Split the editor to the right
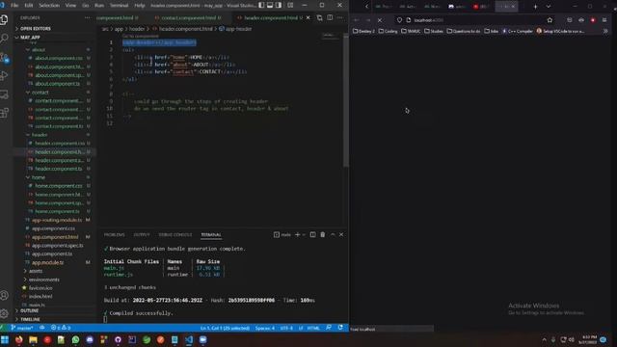 pyautogui.click(x=330, y=17)
